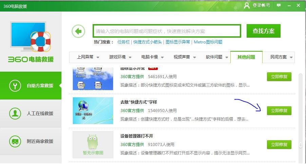Screen dimensions: 306x164
Task: Click 立即修复 for 设备管理器打不开
Action: coord(279,145)
